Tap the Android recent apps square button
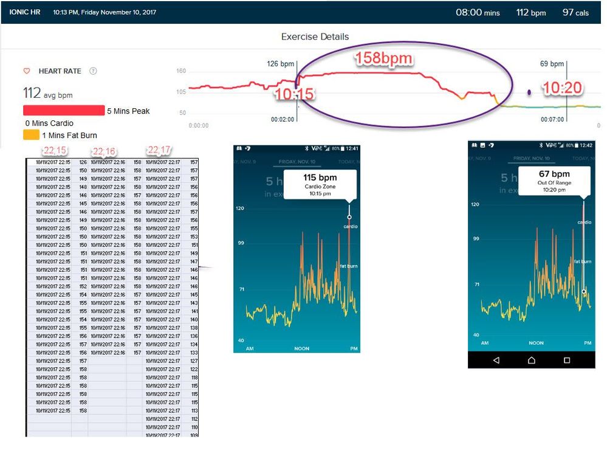The width and height of the screenshot is (607, 470). (567, 361)
